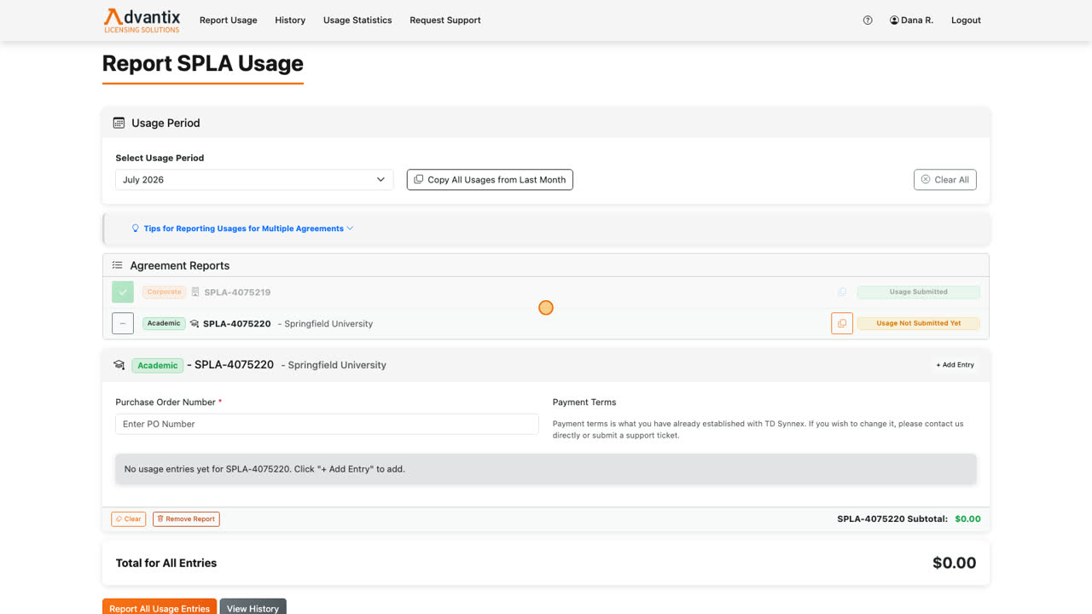
Task: Toggle the green checkmark for SPLA-4075219
Action: pos(123,292)
